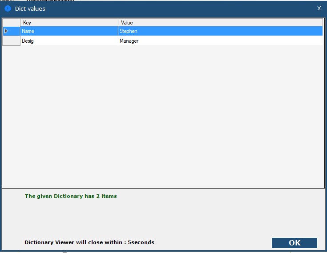Sort by the Key column header
The height and width of the screenshot is (253, 327).
point(69,22)
